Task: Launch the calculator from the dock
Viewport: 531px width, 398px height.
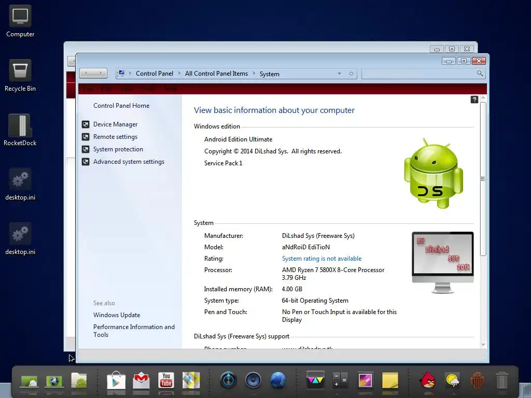Action: [x=340, y=380]
